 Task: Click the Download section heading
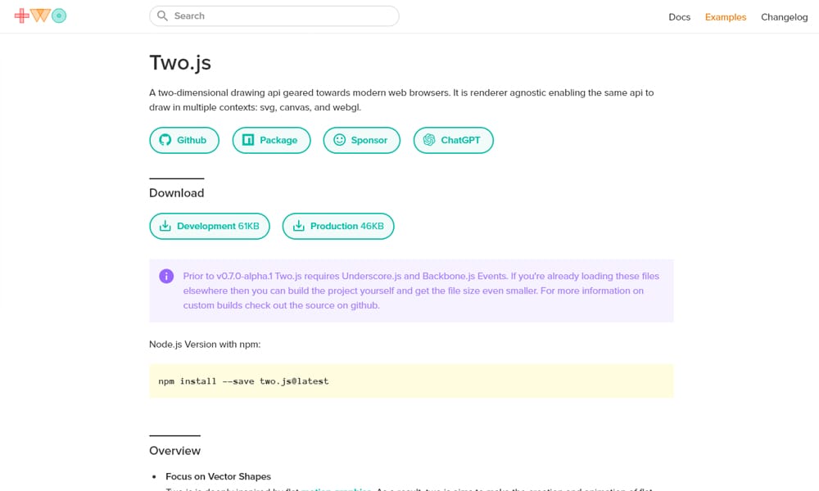coord(177,193)
